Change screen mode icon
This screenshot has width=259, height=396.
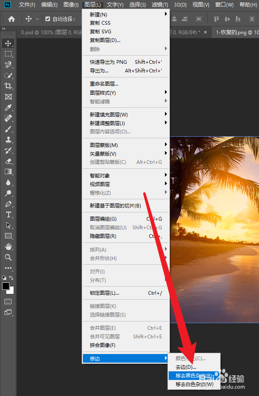coord(8,312)
